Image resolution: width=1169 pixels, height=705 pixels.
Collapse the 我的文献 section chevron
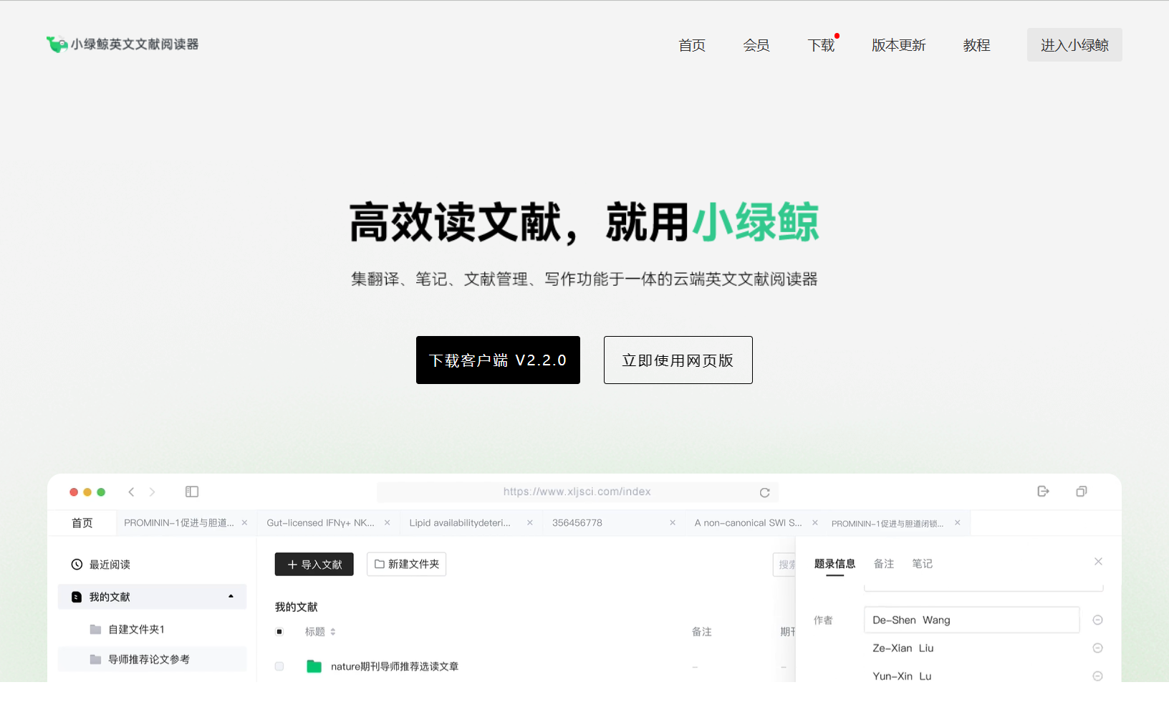point(230,596)
